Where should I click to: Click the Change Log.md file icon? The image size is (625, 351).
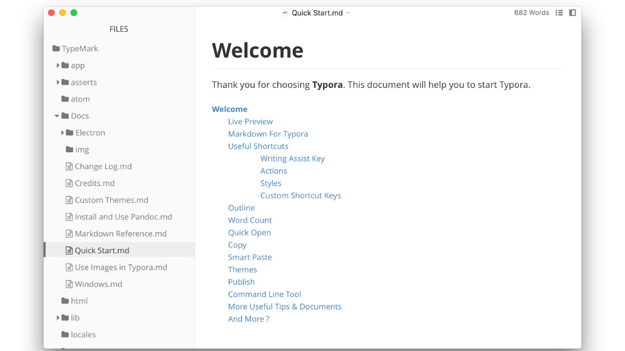pyautogui.click(x=69, y=166)
